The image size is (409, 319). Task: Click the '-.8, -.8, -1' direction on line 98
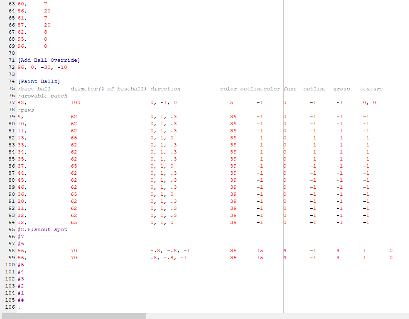[170, 251]
